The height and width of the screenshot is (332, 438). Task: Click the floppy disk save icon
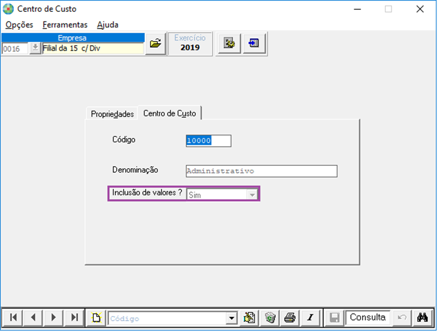click(334, 318)
